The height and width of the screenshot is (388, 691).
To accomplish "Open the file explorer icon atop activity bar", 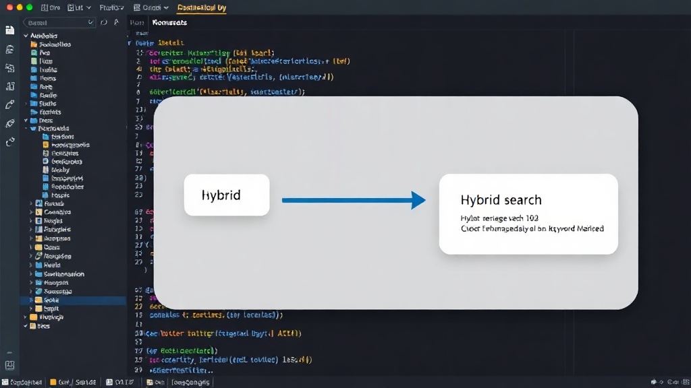I will click(x=9, y=30).
